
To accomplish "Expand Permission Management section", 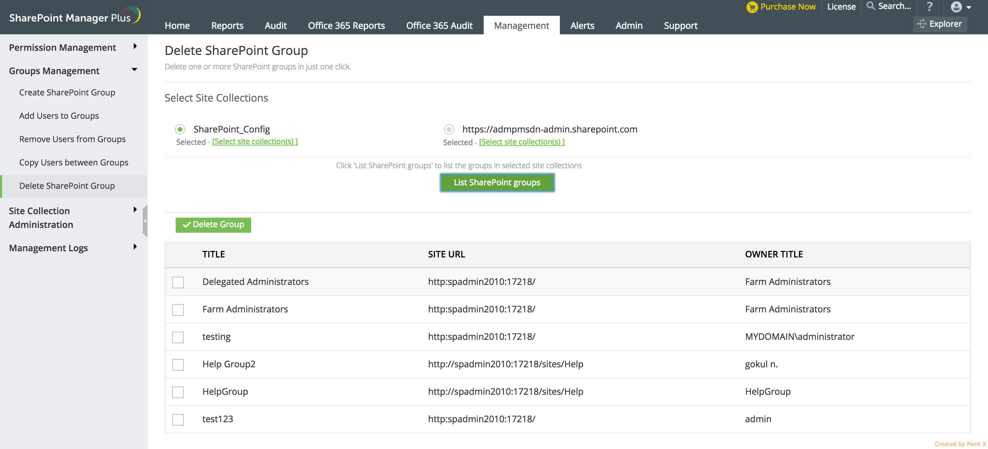I will pos(134,46).
